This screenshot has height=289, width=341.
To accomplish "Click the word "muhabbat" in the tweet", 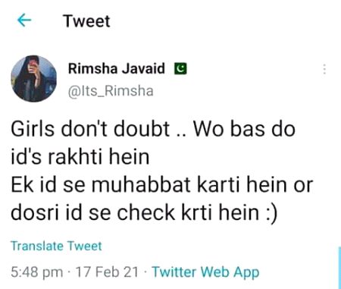I will (x=141, y=184).
